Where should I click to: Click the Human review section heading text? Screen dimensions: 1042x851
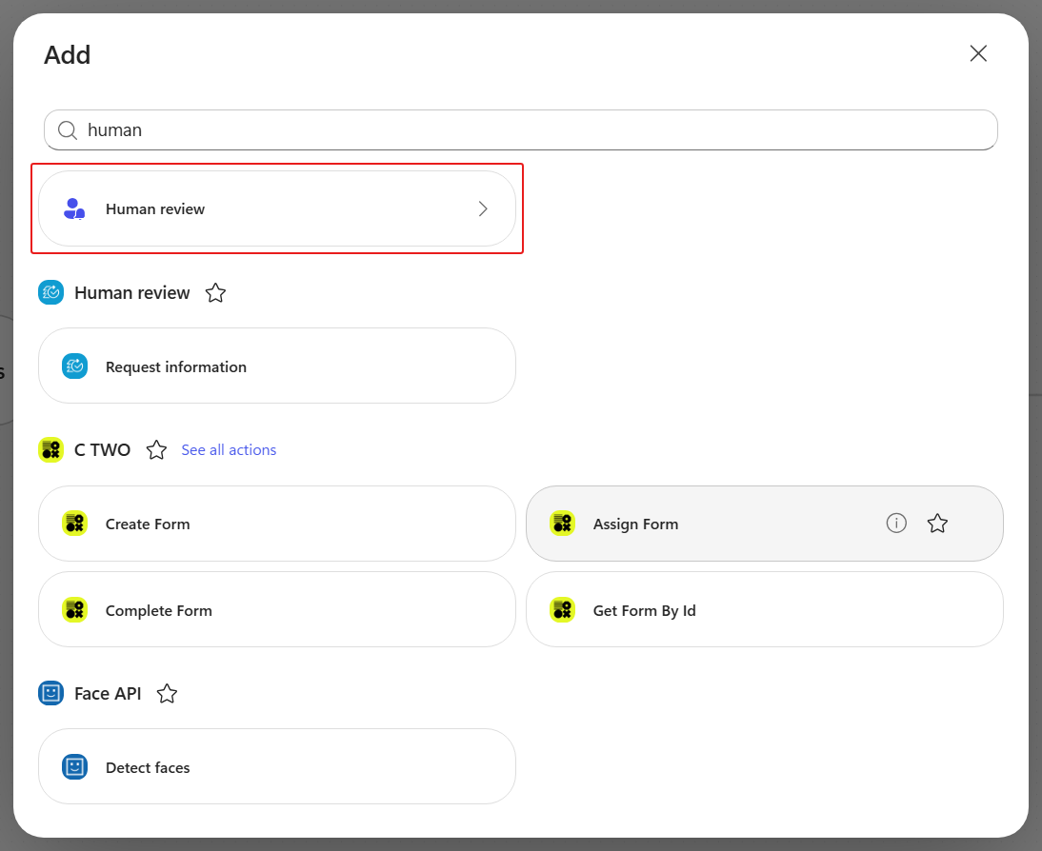(132, 293)
